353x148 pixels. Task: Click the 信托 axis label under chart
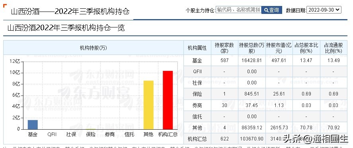129,134
